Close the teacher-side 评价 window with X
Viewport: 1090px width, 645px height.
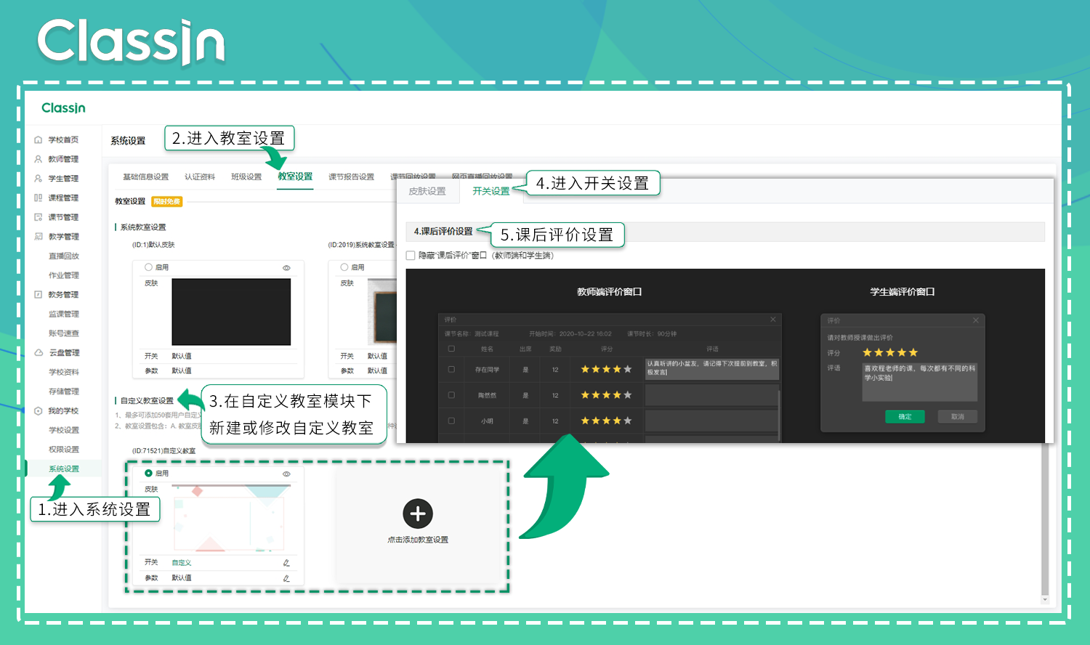click(x=773, y=320)
